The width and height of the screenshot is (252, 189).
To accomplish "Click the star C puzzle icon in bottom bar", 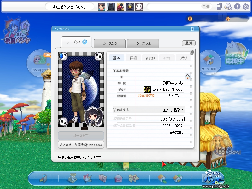I will tap(133, 178).
